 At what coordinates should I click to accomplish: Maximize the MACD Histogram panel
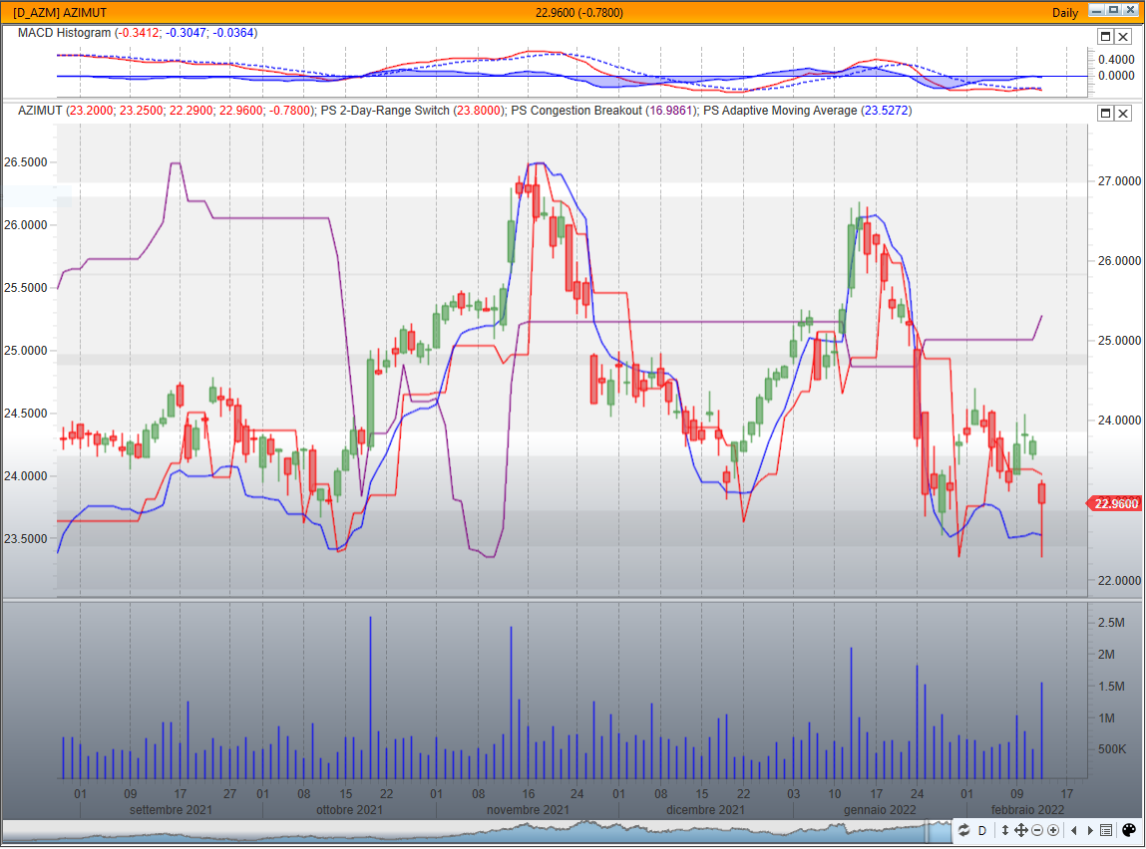(x=1106, y=36)
